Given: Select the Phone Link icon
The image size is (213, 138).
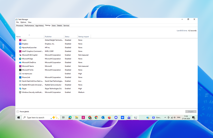Looking at the screenshot, I should [x=20, y=77].
